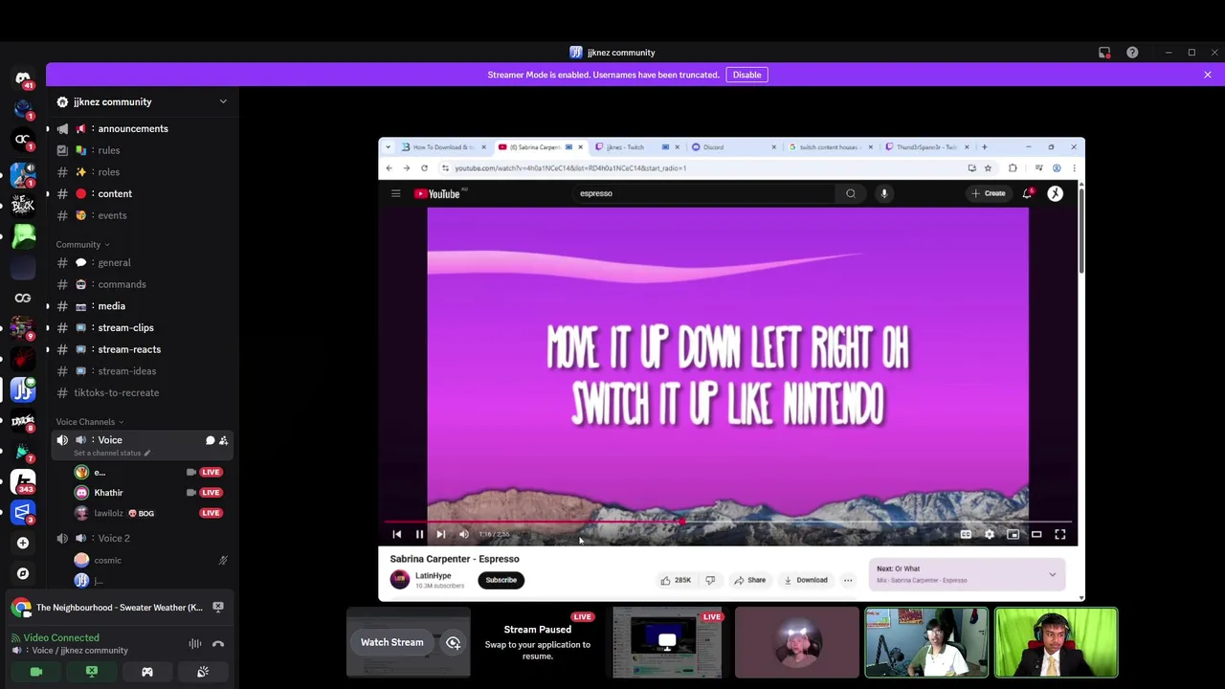1225x689 pixels.
Task: Open the soundboard button
Action: tap(203, 672)
